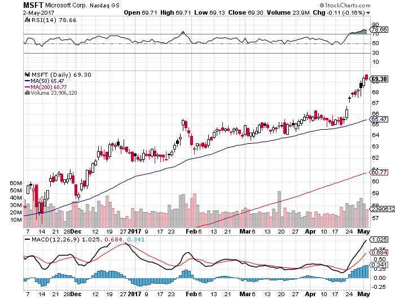Click the 0.341 MACD histogram axis tag
395x299 pixels.
(379, 265)
